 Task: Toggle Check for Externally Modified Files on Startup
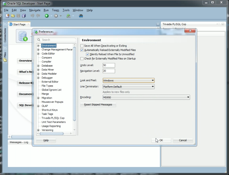pos(82,58)
